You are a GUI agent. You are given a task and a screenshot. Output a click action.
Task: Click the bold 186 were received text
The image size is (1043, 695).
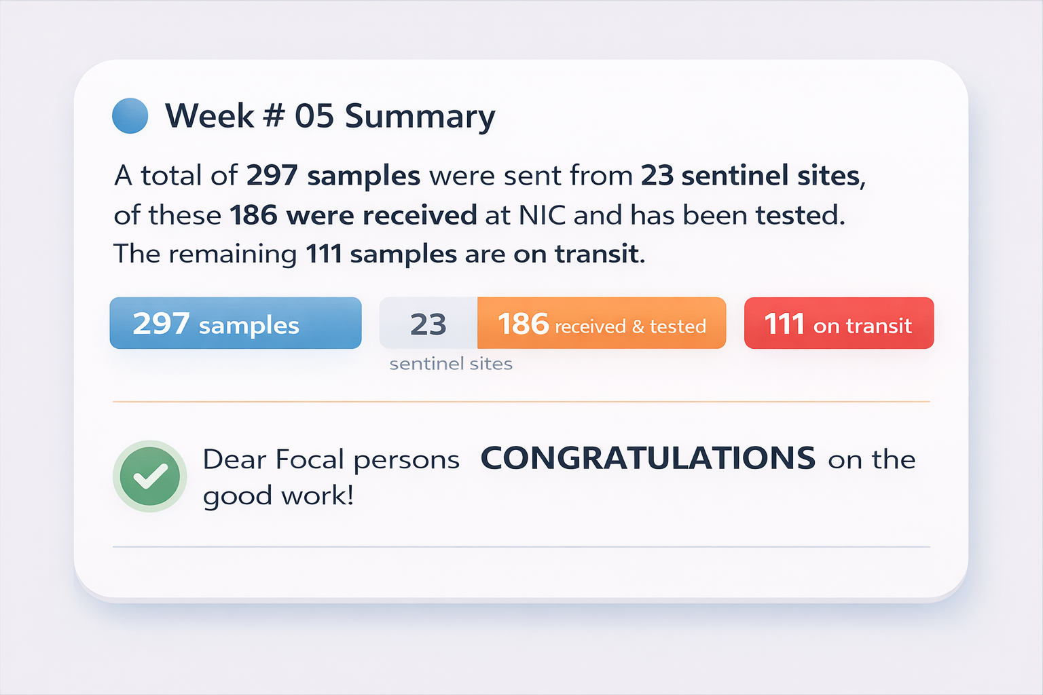[x=353, y=215]
